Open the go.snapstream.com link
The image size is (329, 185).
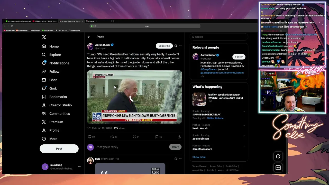(222, 73)
